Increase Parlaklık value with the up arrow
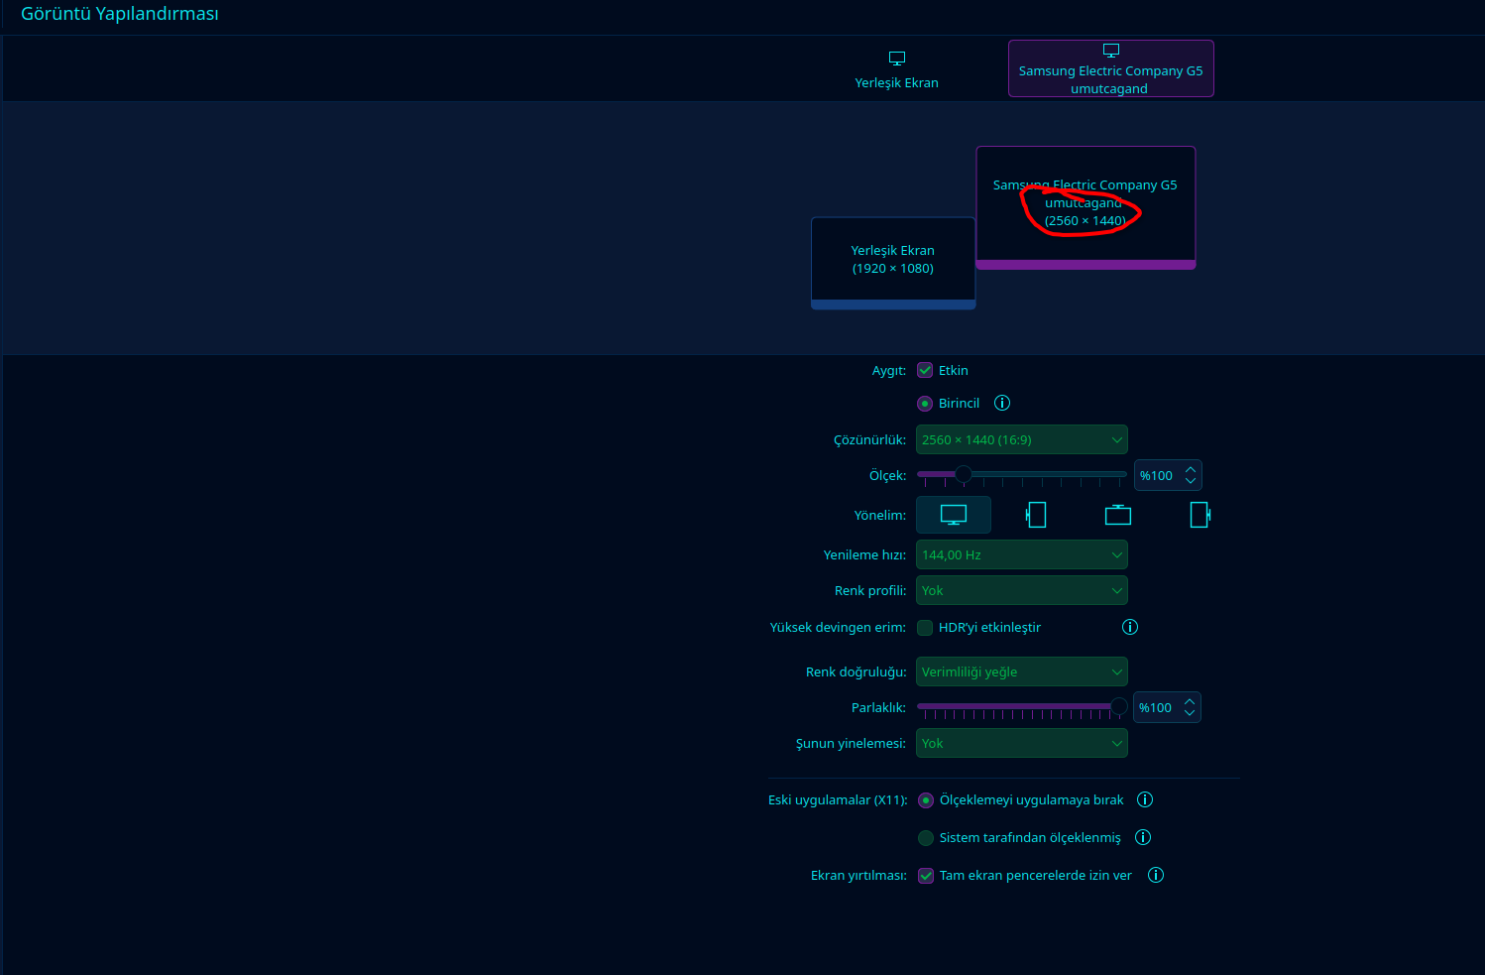The image size is (1485, 975). [x=1190, y=701]
